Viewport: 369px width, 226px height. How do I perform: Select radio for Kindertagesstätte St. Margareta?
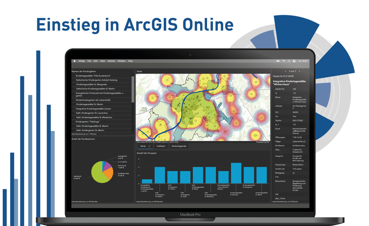73,84
